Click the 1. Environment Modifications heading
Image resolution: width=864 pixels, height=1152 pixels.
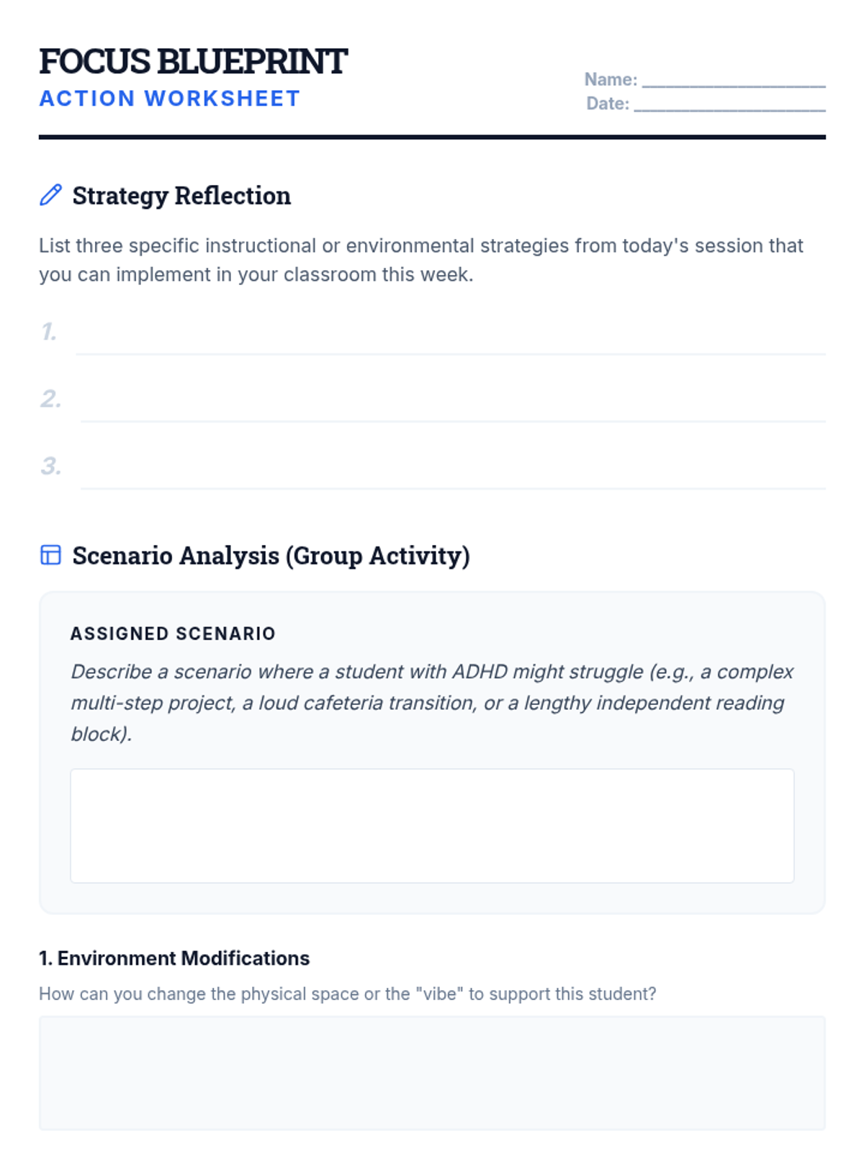pos(174,958)
